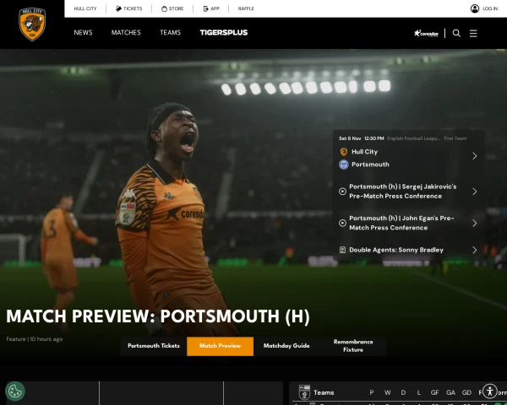The image size is (507, 405).
Task: Click the Hull City top bar link
Action: 85,8
